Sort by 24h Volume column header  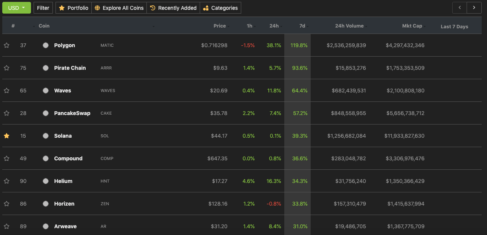pos(349,26)
